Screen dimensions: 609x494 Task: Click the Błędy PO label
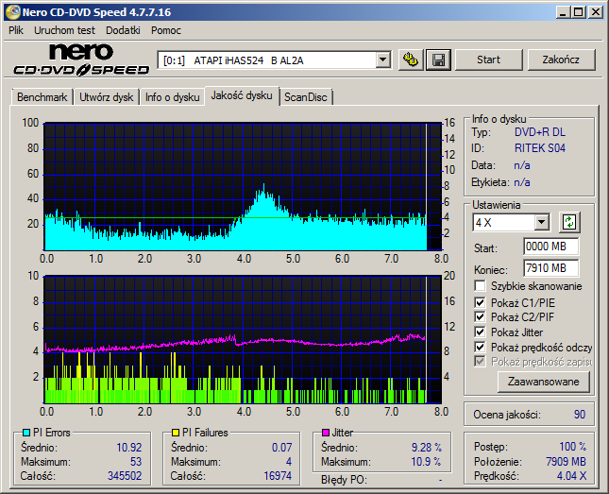point(344,480)
